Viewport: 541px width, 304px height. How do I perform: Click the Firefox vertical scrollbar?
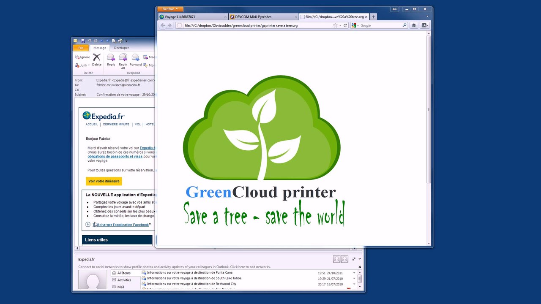point(429,109)
